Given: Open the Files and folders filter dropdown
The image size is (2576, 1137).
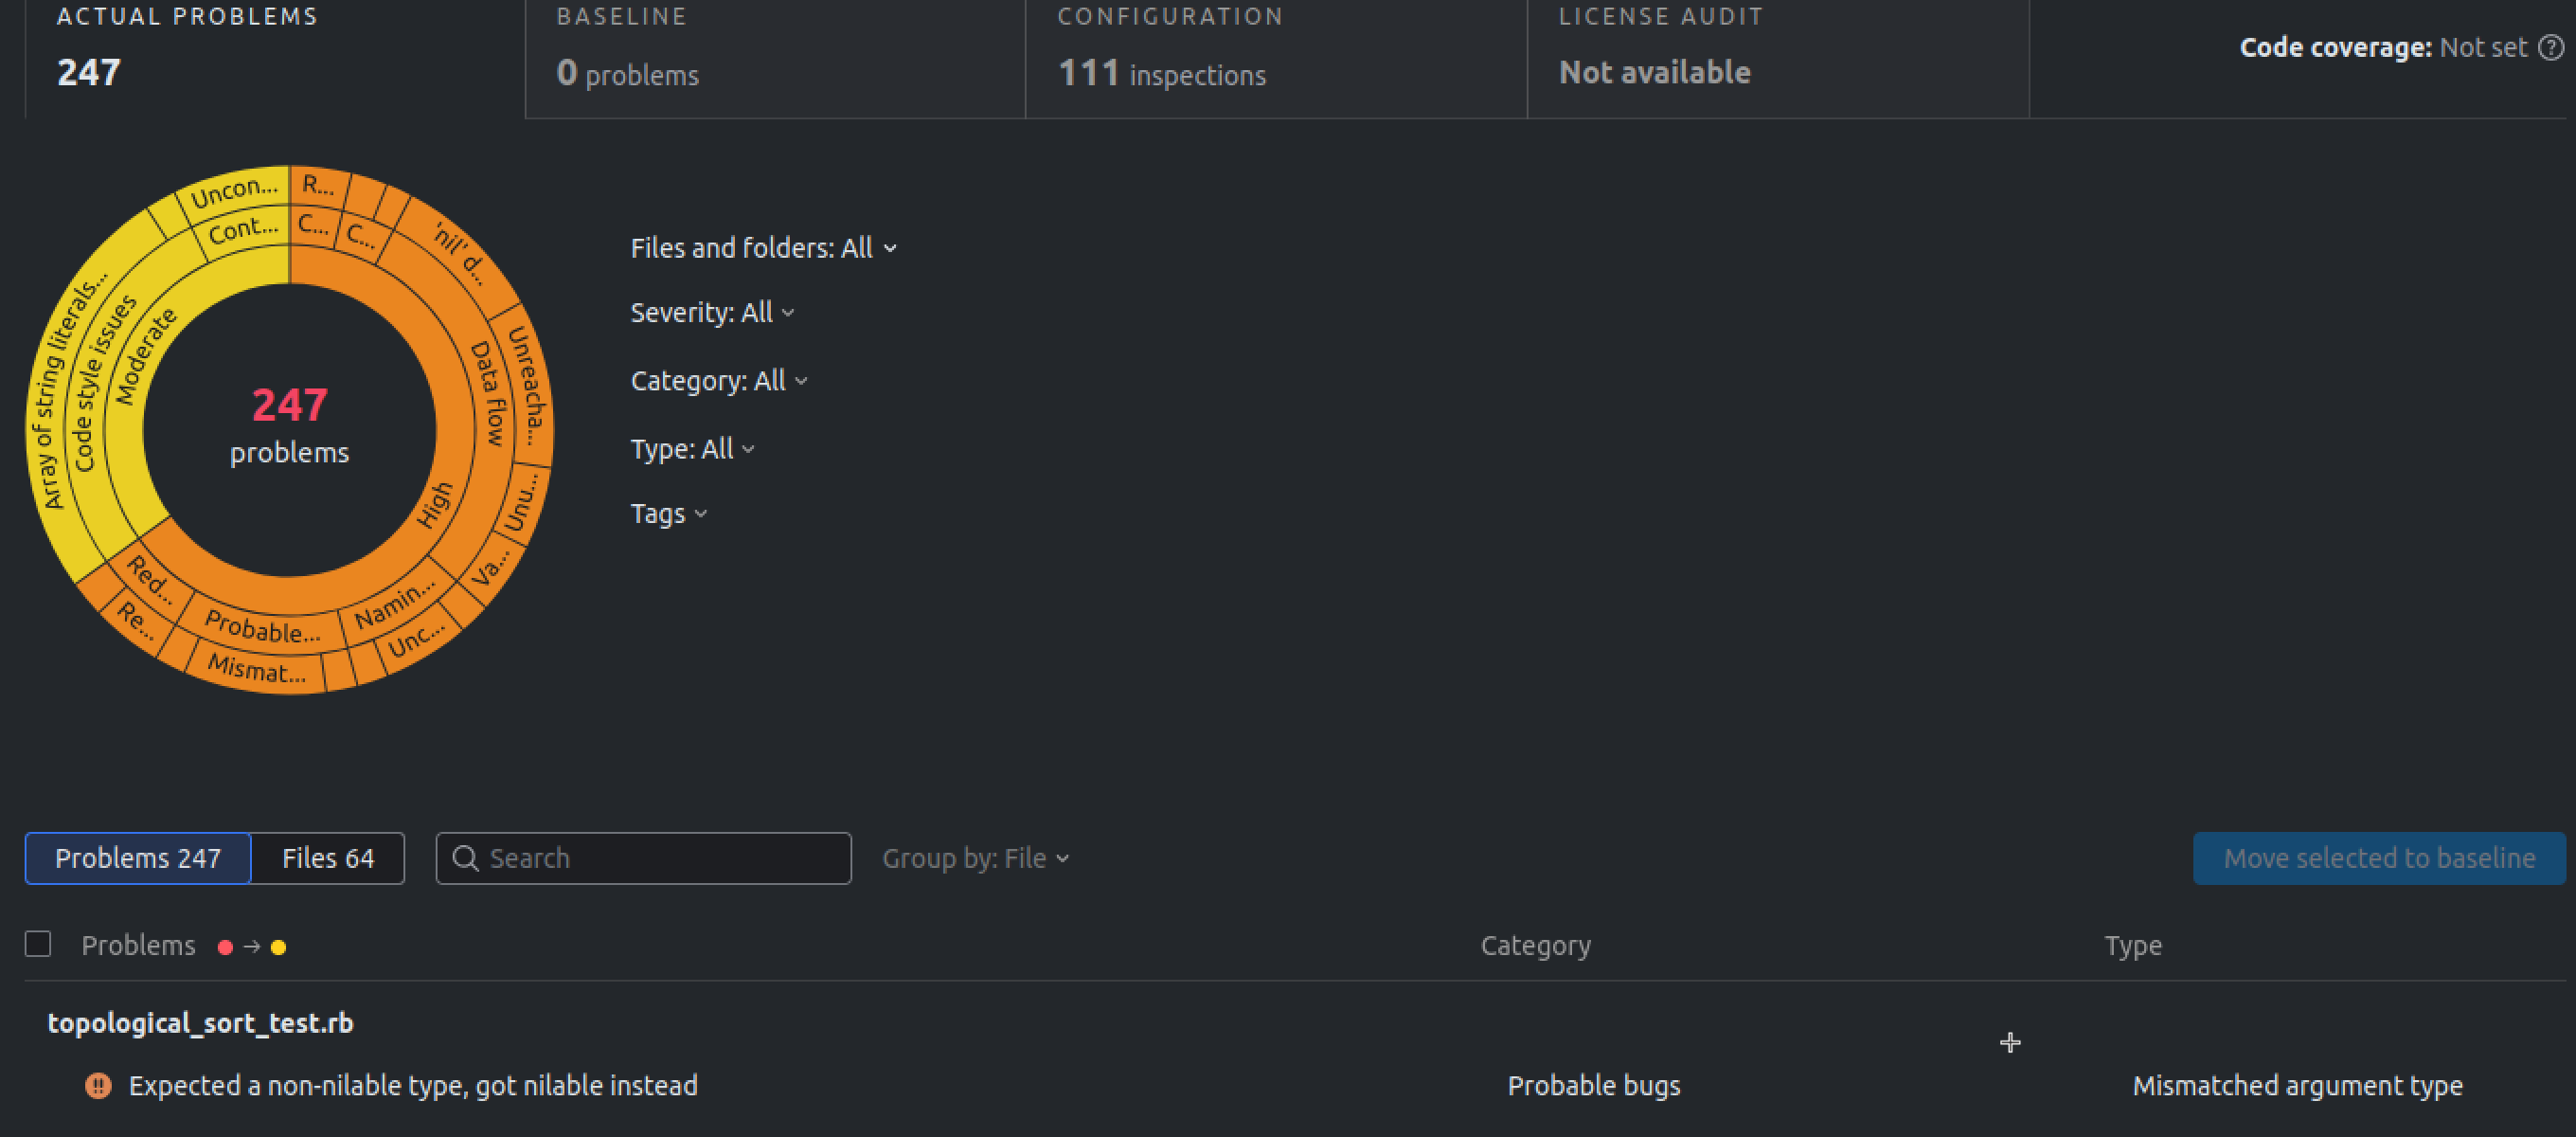Looking at the screenshot, I should [763, 248].
